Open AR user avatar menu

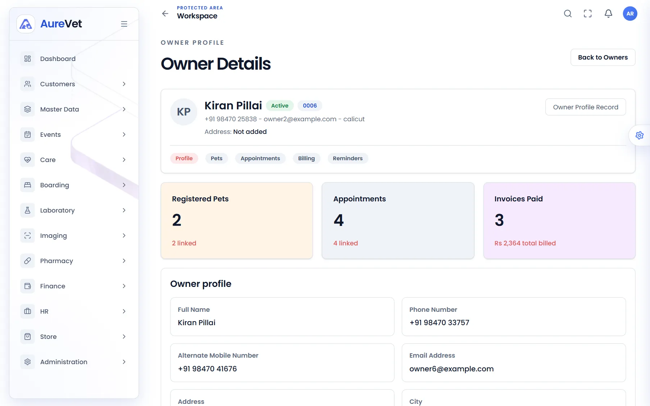[630, 13]
